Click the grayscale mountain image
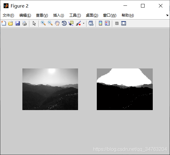This screenshot has height=155, width=170. tap(50, 89)
